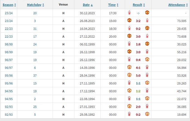Click Nottingham Forest crest in the 29.08.1992 row
Screen dimensions: 190x121
pos(129,114)
